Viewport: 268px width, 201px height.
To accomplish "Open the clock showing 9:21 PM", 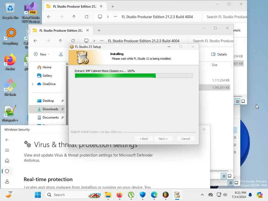I will 239,195.
